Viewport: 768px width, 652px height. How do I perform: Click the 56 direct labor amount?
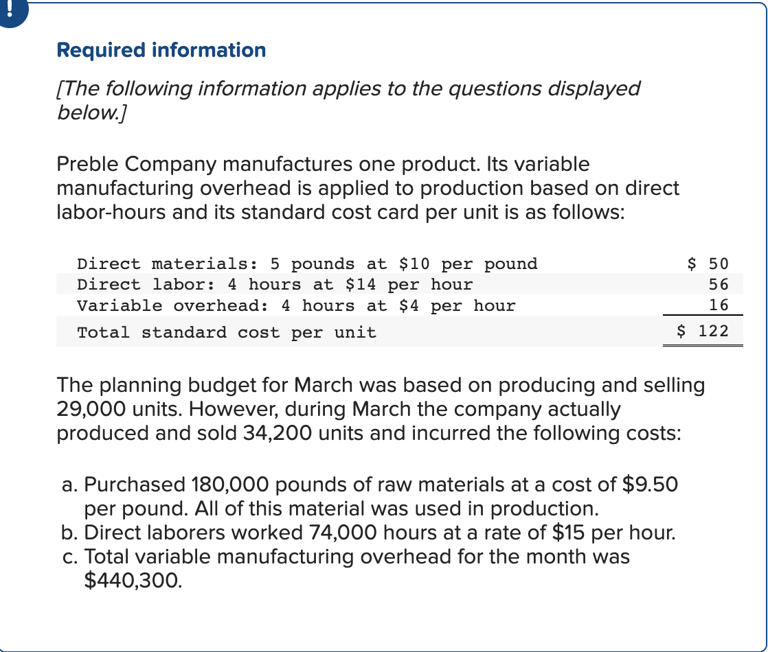coord(719,284)
